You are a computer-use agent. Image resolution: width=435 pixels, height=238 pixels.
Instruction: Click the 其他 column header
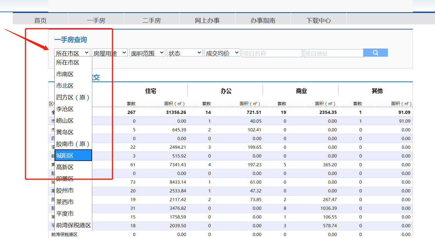pyautogui.click(x=377, y=91)
